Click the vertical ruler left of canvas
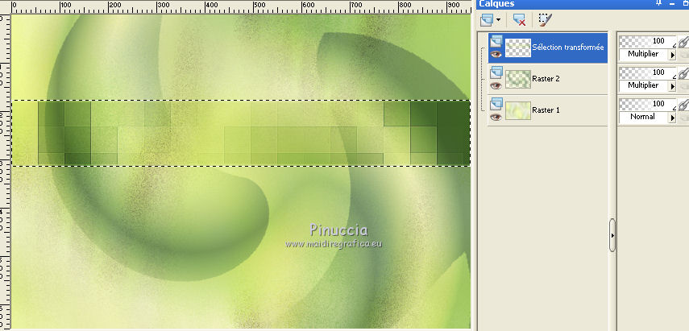Viewport: 689px width, 331px height. click(x=5, y=172)
